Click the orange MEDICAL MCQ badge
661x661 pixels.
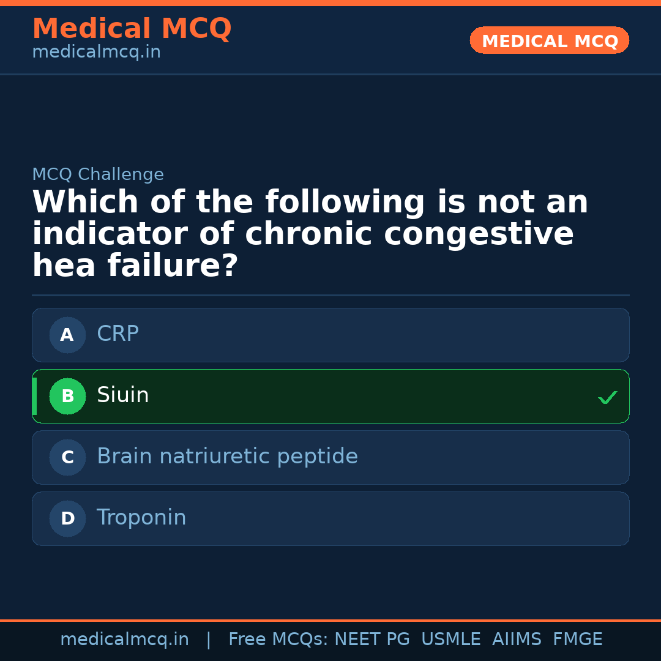(x=549, y=41)
